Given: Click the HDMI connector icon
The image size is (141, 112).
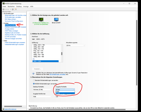Looking at the screenshot, I should point(33,39).
